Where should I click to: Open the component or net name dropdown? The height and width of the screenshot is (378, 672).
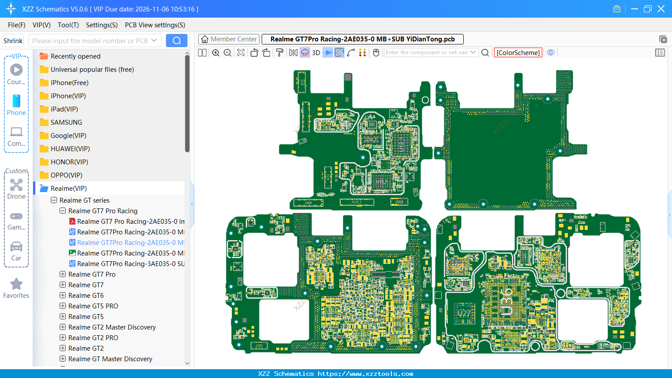click(473, 52)
